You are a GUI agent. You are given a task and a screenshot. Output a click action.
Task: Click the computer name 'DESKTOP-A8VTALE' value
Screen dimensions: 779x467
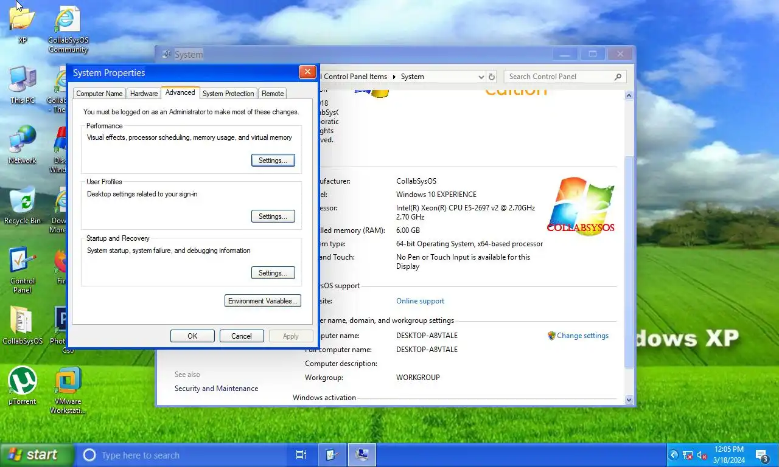427,336
